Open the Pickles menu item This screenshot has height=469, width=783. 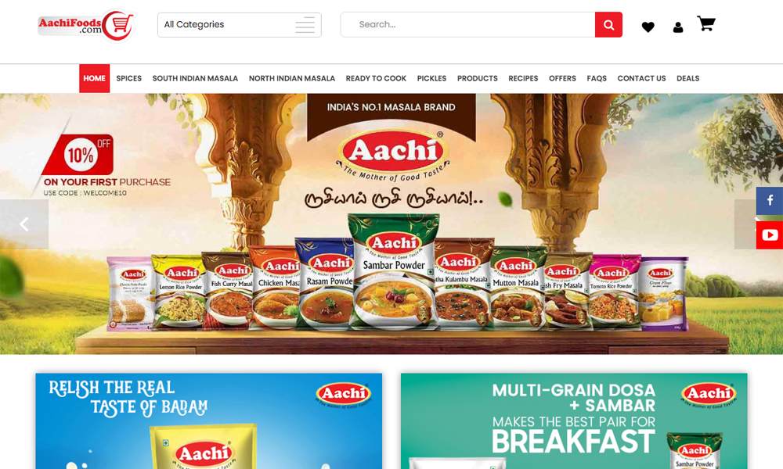point(431,78)
